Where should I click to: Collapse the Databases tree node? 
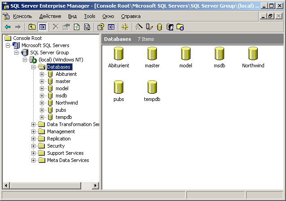click(x=34, y=67)
